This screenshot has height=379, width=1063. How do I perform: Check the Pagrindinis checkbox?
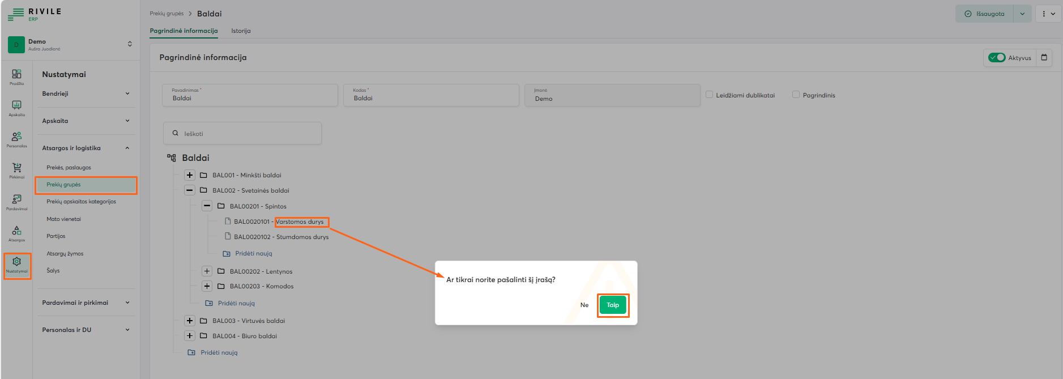click(x=796, y=95)
